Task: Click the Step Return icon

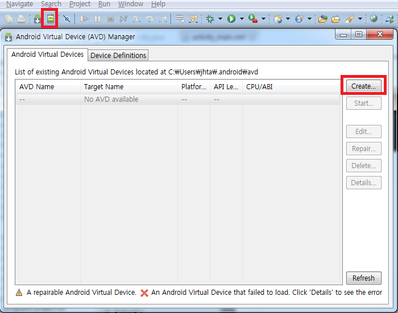Action: [x=163, y=19]
